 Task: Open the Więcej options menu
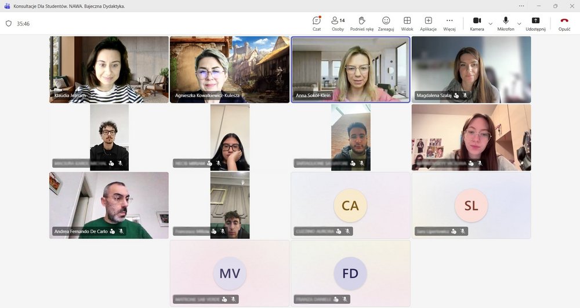(x=449, y=24)
